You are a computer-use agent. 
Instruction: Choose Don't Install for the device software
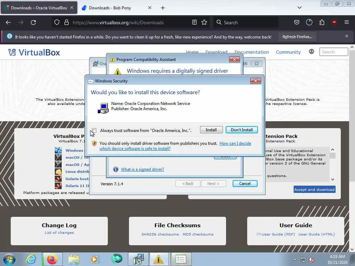[x=242, y=130]
